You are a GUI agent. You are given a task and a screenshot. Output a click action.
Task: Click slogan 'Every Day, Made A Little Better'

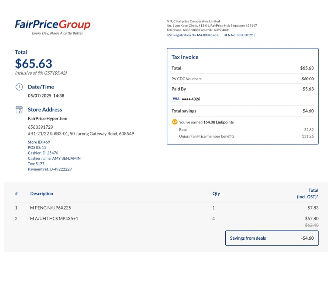coord(57,33)
